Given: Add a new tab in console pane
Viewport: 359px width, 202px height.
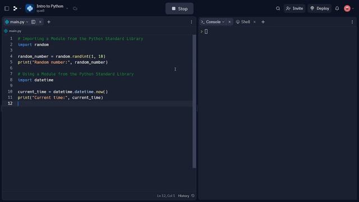Looking at the screenshot, I should tap(263, 22).
